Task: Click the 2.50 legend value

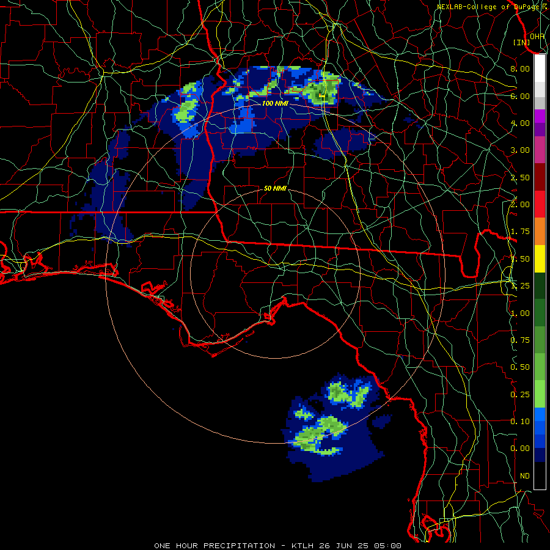Action: click(520, 177)
